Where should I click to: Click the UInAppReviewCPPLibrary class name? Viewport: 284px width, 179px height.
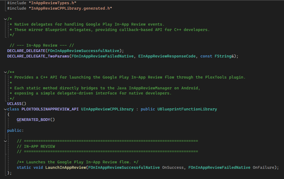click(107, 109)
